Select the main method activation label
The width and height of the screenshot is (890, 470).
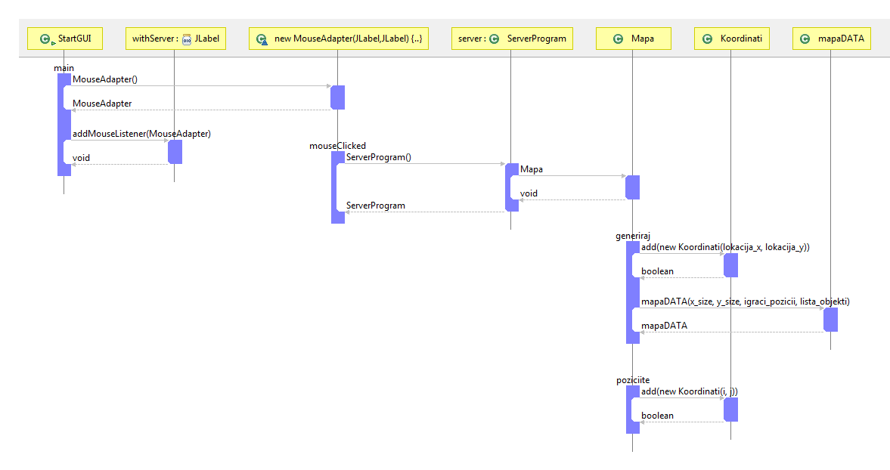(x=64, y=68)
